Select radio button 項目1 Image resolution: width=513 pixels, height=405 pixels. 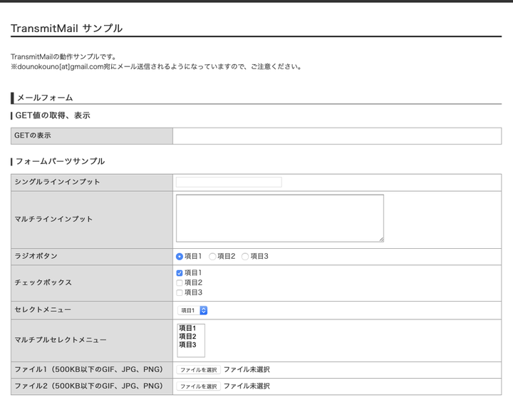click(x=180, y=257)
